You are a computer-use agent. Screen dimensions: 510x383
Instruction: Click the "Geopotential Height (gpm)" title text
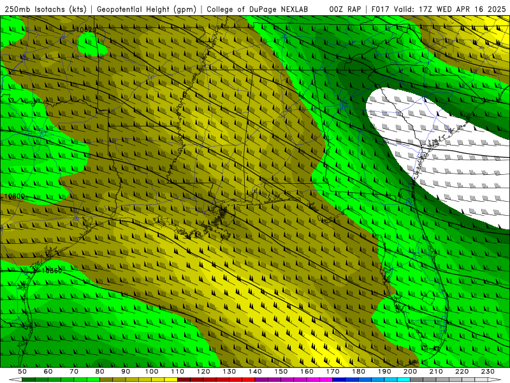(x=147, y=10)
